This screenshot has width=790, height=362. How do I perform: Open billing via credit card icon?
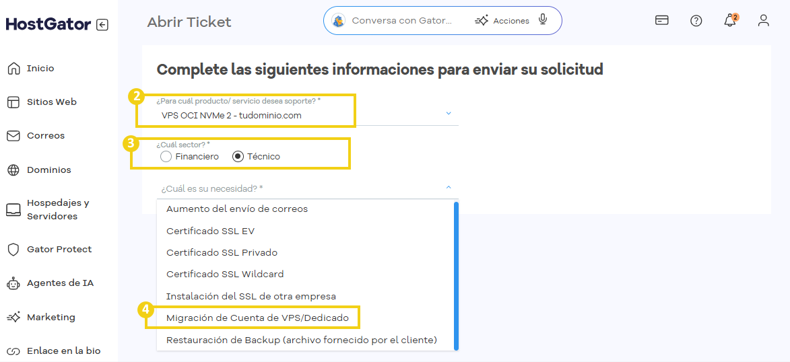pos(662,20)
